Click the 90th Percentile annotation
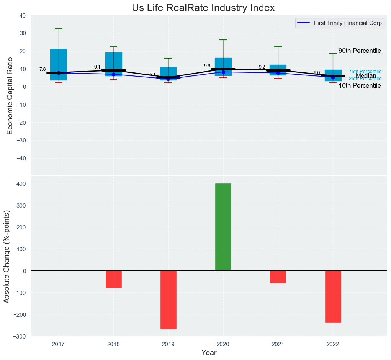The height and width of the screenshot is (360, 391). pyautogui.click(x=359, y=51)
